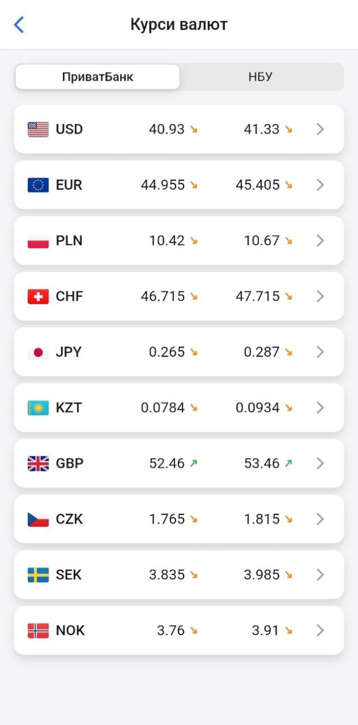The width and height of the screenshot is (358, 725).
Task: Open PLN row using right chevron
Action: 320,241
